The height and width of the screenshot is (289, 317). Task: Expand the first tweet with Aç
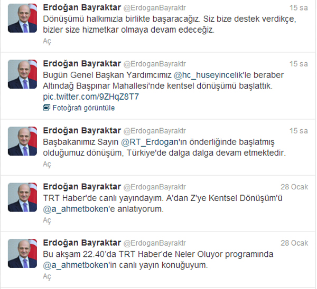pos(47,41)
